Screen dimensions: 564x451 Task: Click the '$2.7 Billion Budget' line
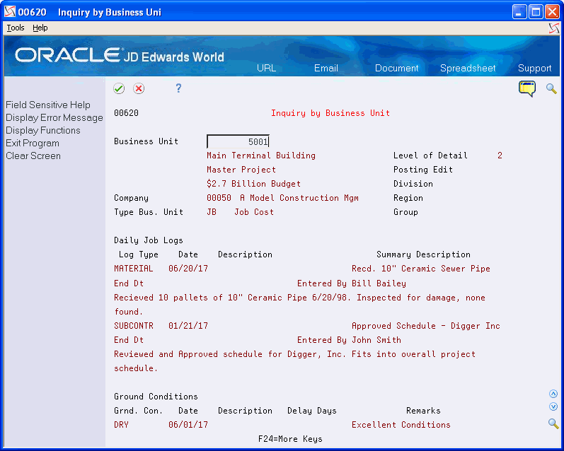point(253,184)
